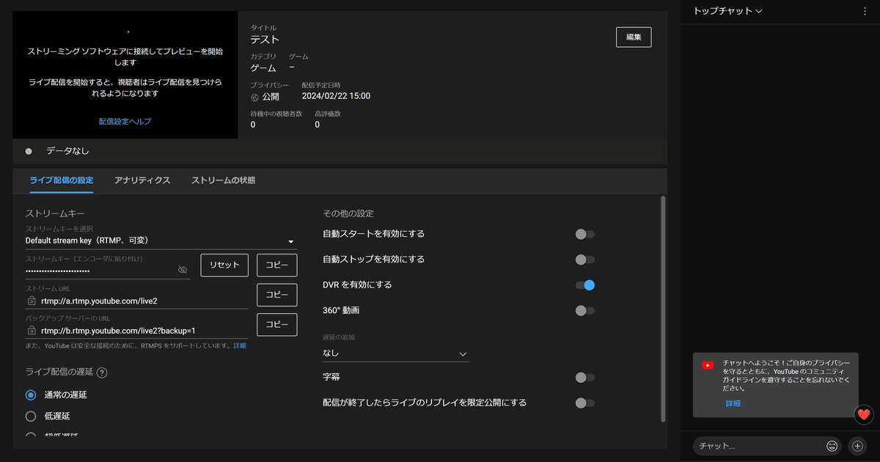Image resolution: width=880 pixels, height=462 pixels.
Task: Click the globe icon next to 公開
Action: pos(255,97)
